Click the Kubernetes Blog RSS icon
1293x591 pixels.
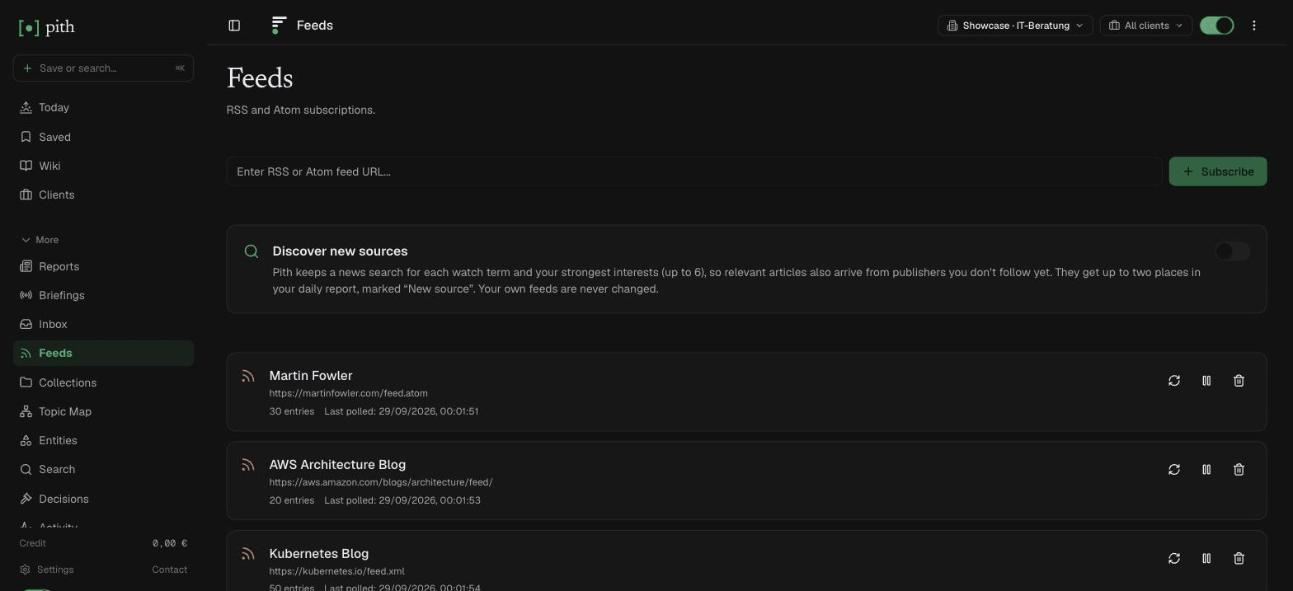pyautogui.click(x=247, y=555)
